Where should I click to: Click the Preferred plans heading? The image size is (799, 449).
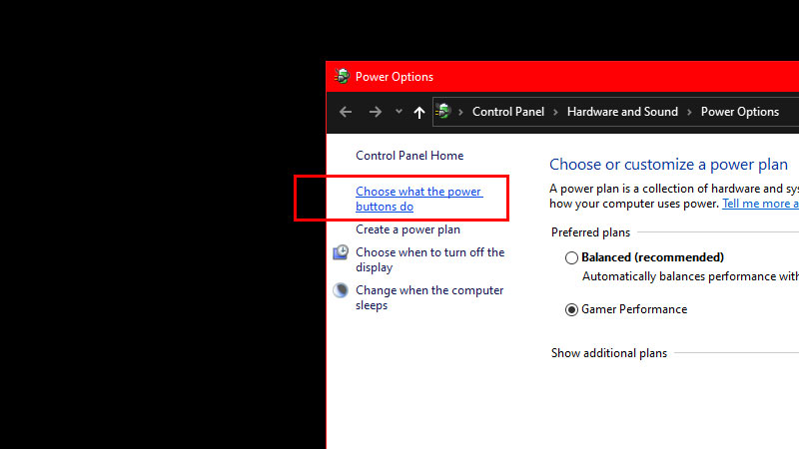pyautogui.click(x=590, y=232)
